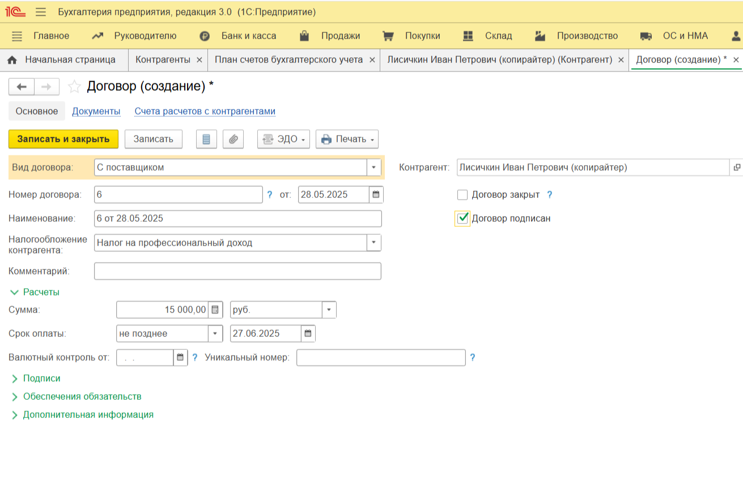Click the document list icon in toolbar
The width and height of the screenshot is (743, 490).
coord(206,139)
